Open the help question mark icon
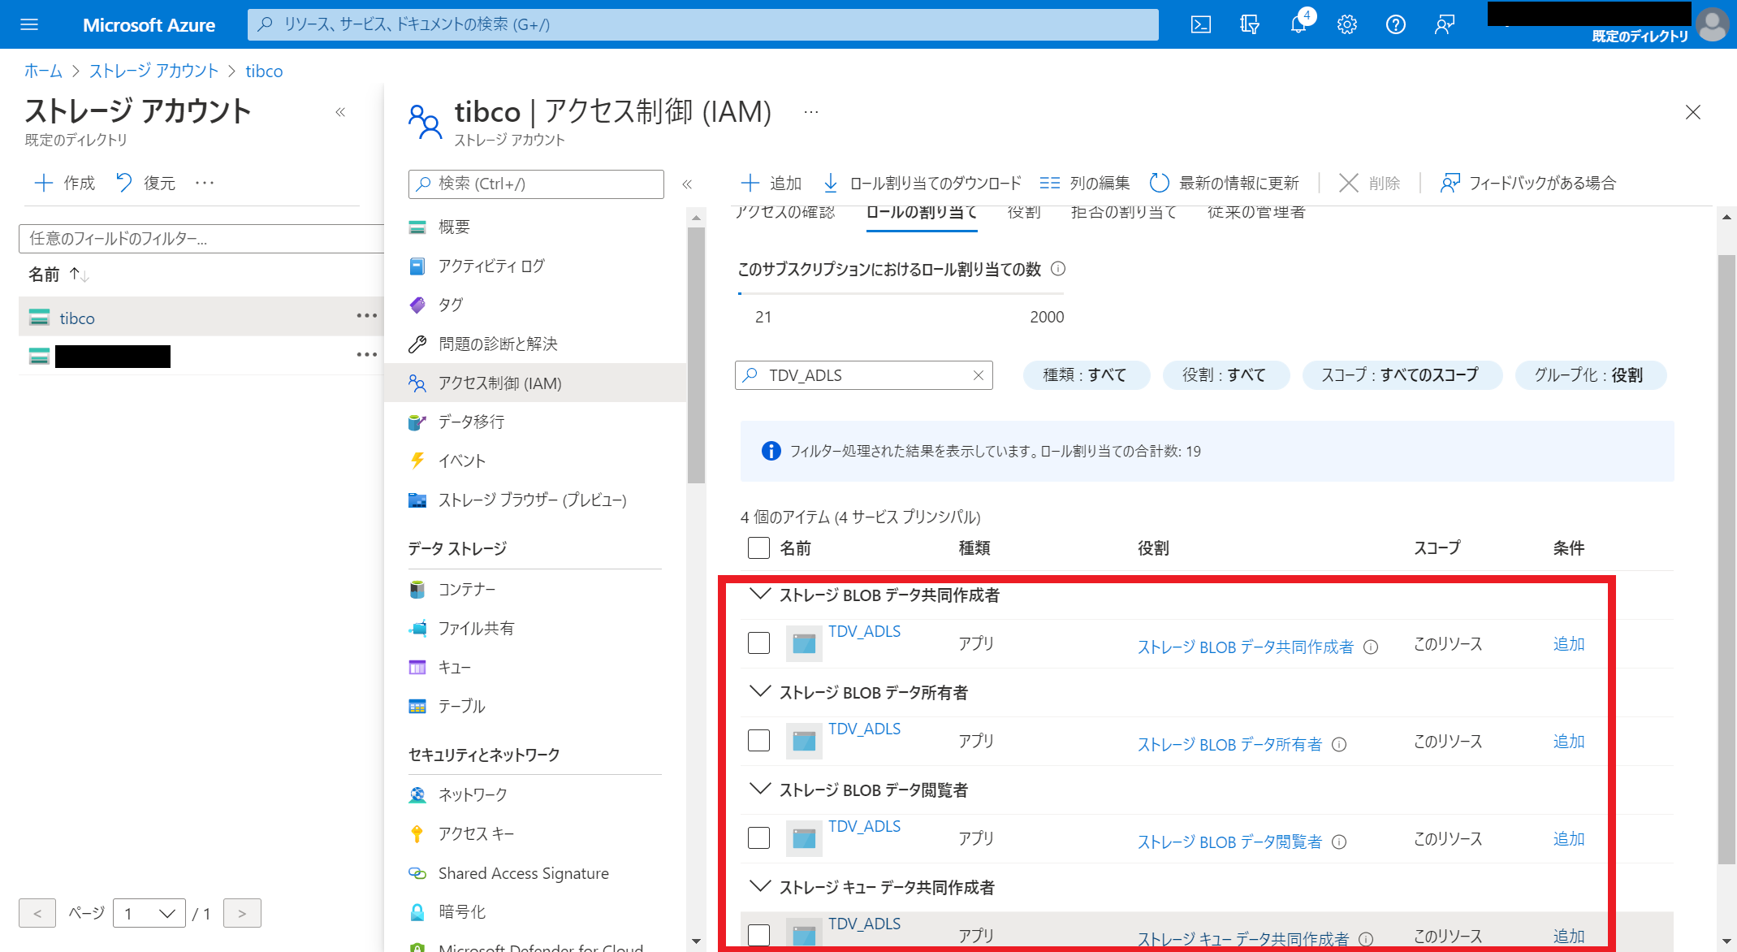This screenshot has width=1737, height=952. pyautogui.click(x=1396, y=24)
